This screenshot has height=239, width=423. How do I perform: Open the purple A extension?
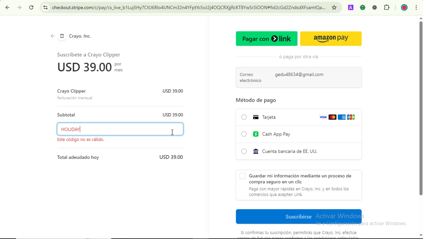pyautogui.click(x=351, y=8)
